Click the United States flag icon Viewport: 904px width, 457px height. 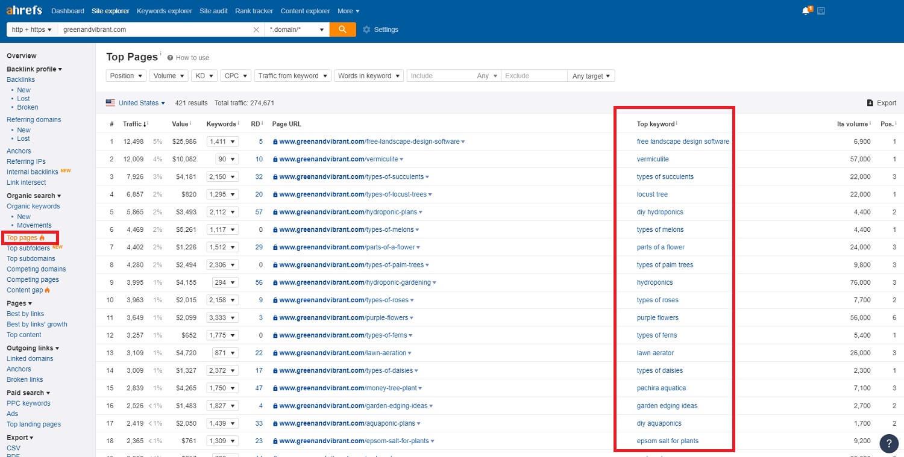pyautogui.click(x=110, y=103)
